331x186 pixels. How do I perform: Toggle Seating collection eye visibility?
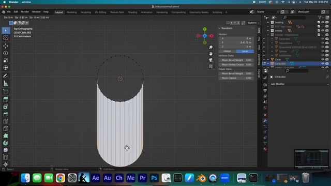point(323,22)
